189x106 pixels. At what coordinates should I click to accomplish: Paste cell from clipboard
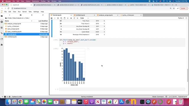[64, 18]
